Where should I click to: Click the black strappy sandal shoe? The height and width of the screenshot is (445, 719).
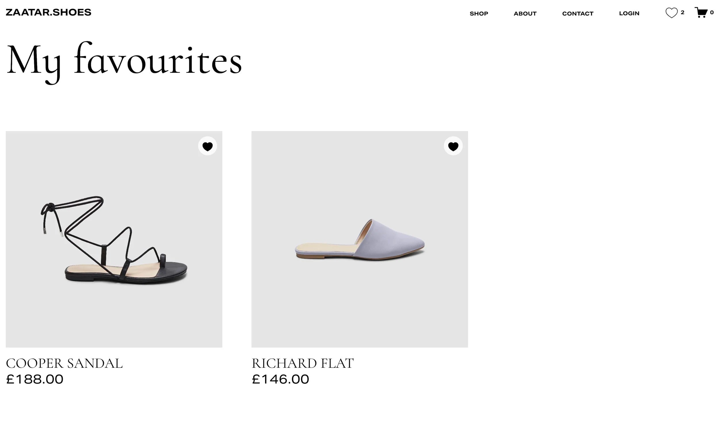coord(114,240)
